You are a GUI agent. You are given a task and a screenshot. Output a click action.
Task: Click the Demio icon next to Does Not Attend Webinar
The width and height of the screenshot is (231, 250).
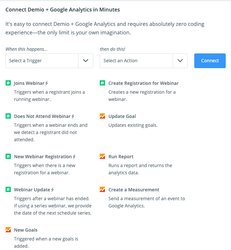click(x=8, y=116)
